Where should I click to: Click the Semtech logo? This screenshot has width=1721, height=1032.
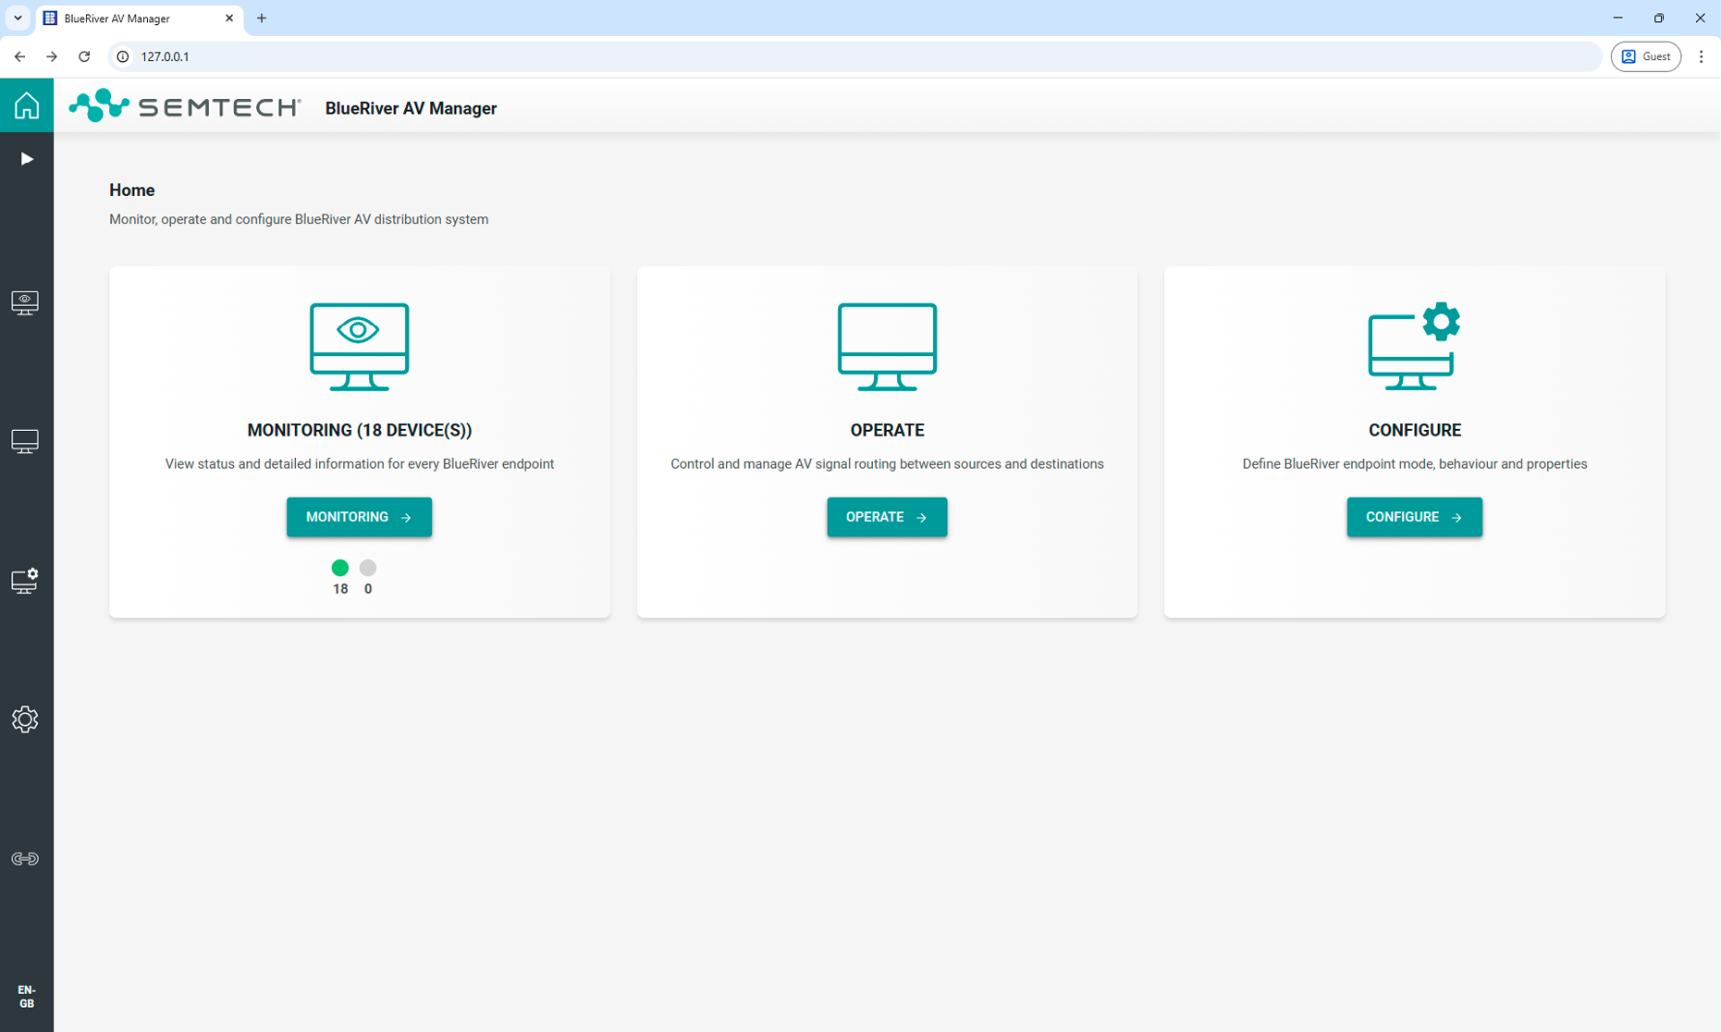(185, 107)
